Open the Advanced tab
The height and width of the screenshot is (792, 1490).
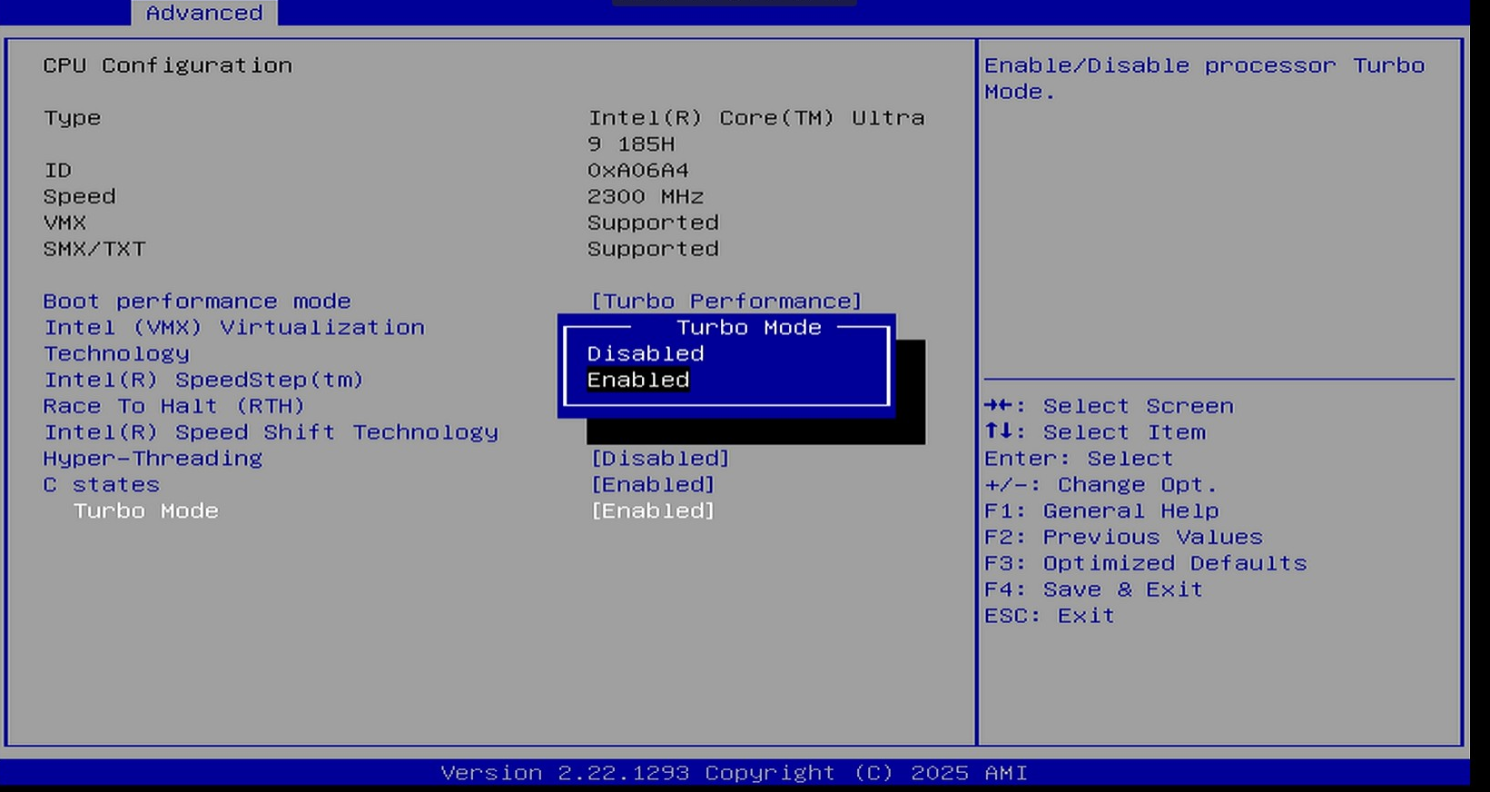pyautogui.click(x=204, y=13)
